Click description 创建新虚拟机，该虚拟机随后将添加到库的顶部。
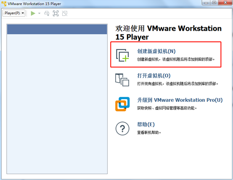The width and height of the screenshot is (233, 180). pyautogui.click(x=176, y=59)
